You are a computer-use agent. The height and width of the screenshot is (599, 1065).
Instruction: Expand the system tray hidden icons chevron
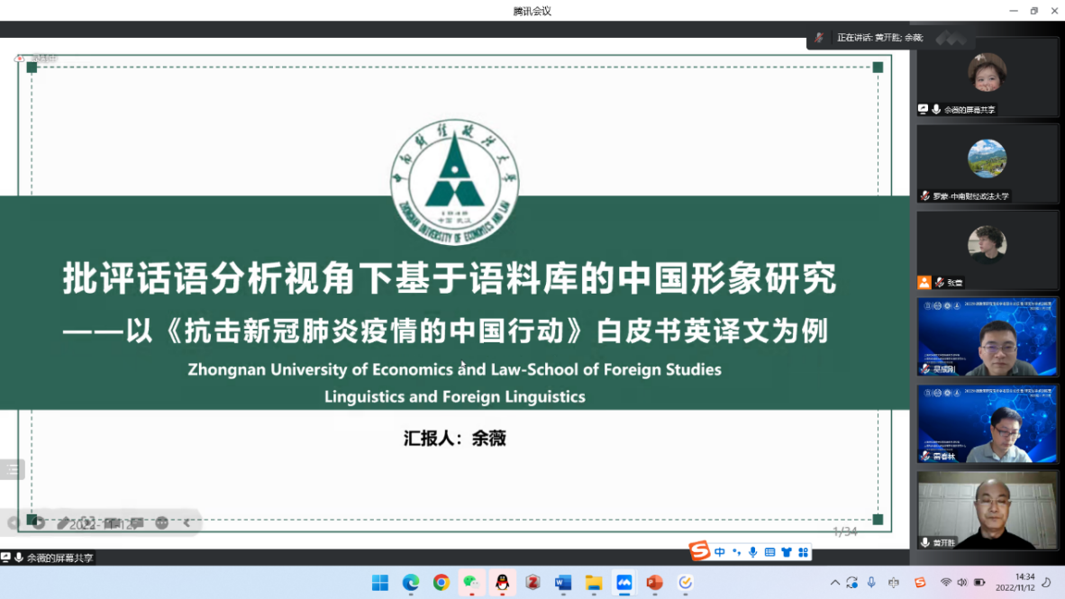(x=834, y=583)
